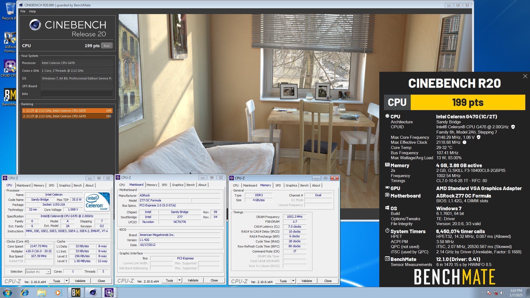Open About tab in third CPU-Z window
The height and width of the screenshot is (298, 530).
pos(316,185)
